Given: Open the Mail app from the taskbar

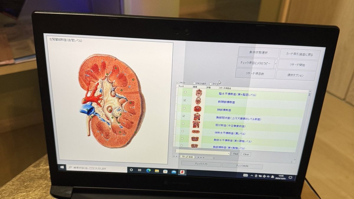Looking at the screenshot, I should pyautogui.click(x=174, y=171).
